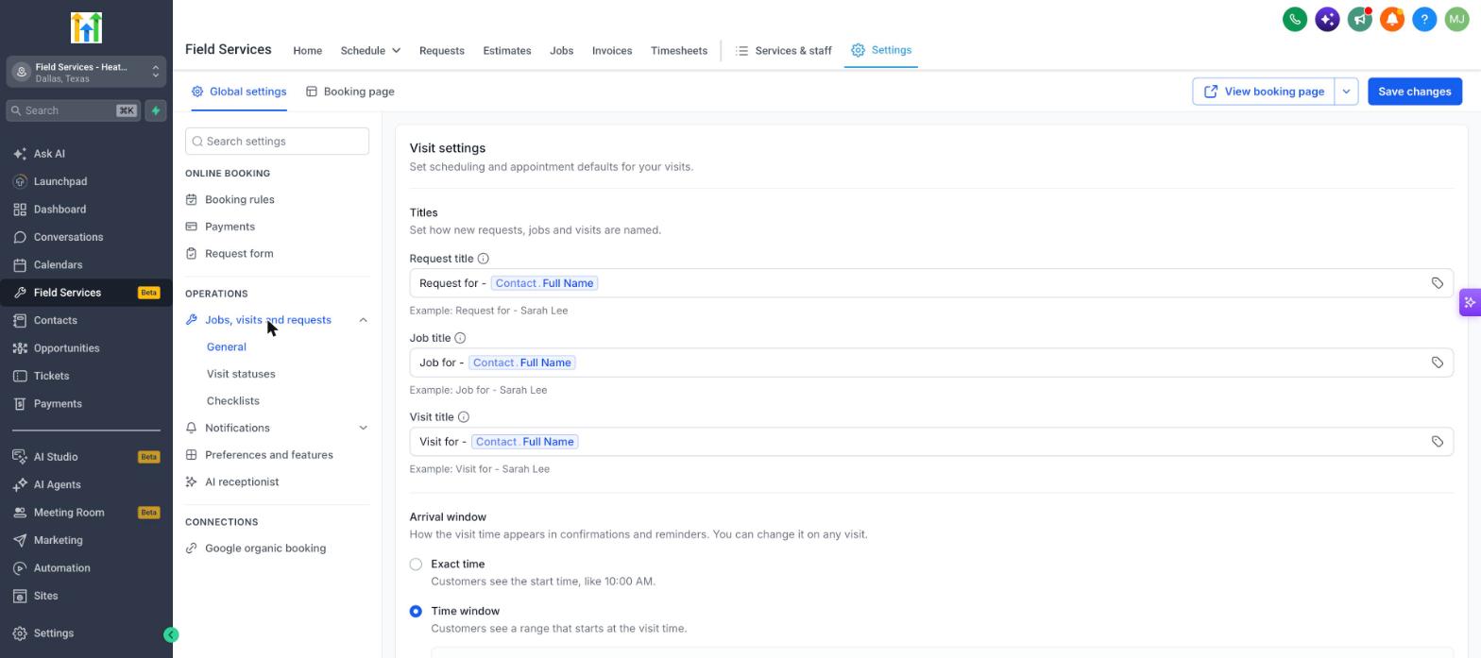Click the tag icon in Request title field
Viewport: 1481px width, 658px height.
1437,283
